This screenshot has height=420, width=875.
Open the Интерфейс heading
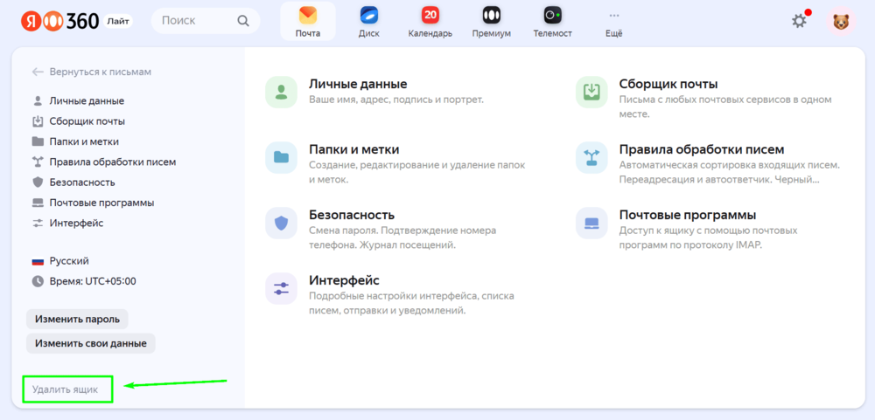[x=344, y=280]
